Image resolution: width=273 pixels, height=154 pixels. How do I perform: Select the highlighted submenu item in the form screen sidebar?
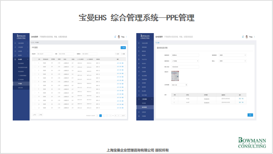pos(145,107)
